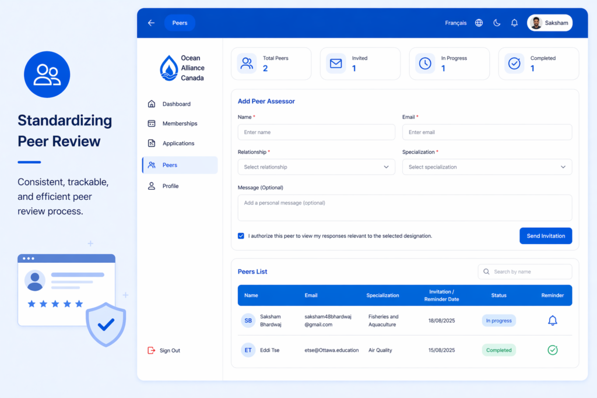
Task: Click the Total Peers card icon
Action: [x=247, y=64]
